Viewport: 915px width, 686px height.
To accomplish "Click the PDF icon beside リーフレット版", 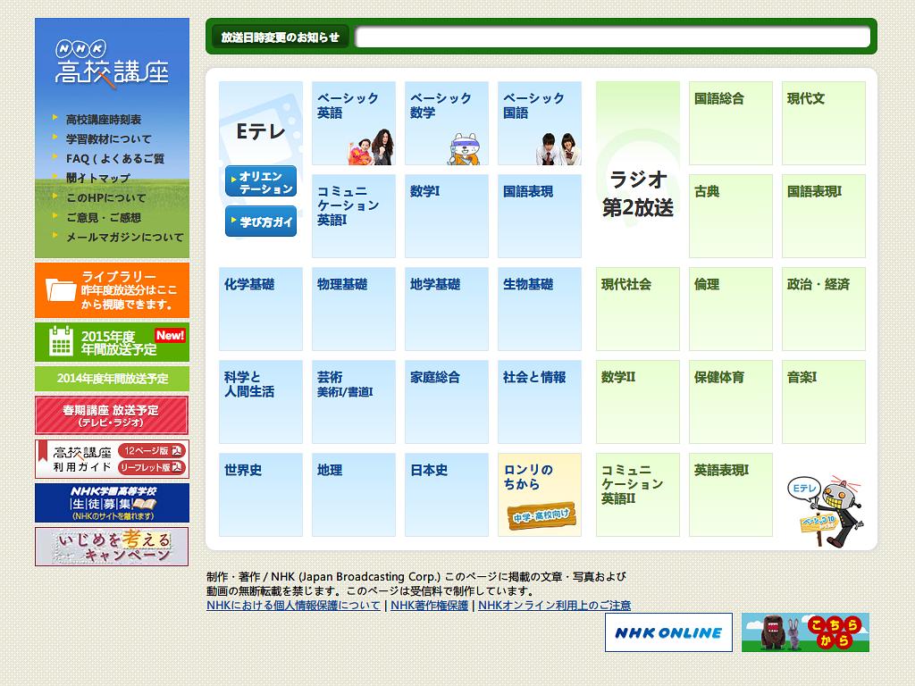I will (x=176, y=467).
